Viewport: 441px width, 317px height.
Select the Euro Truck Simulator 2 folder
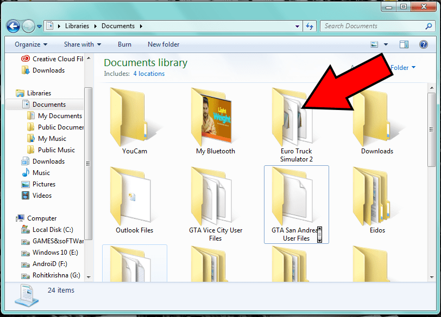pos(297,125)
